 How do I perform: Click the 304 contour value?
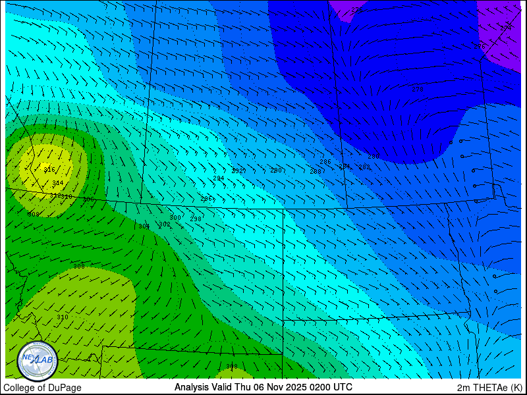[x=144, y=226]
